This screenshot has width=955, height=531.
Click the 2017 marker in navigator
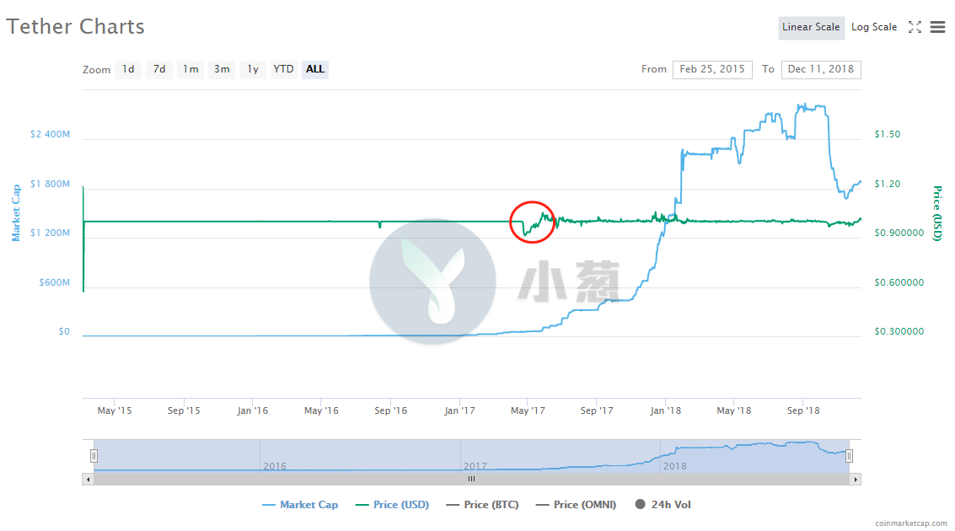(475, 466)
